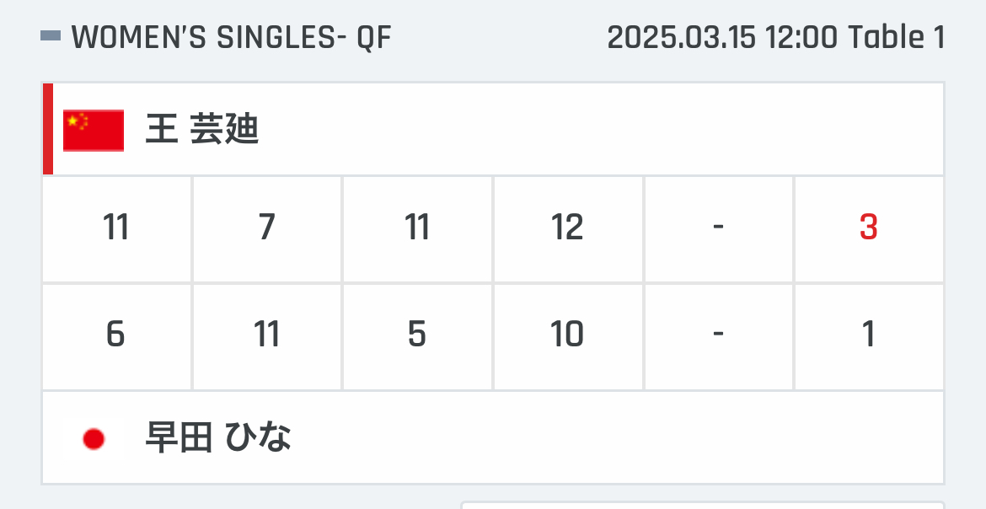Click the red match score 3
This screenshot has height=509, width=986.
coord(868,228)
